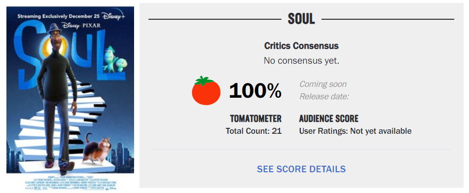
Task: Click the Disney+ logo on the poster
Action: pos(113,16)
